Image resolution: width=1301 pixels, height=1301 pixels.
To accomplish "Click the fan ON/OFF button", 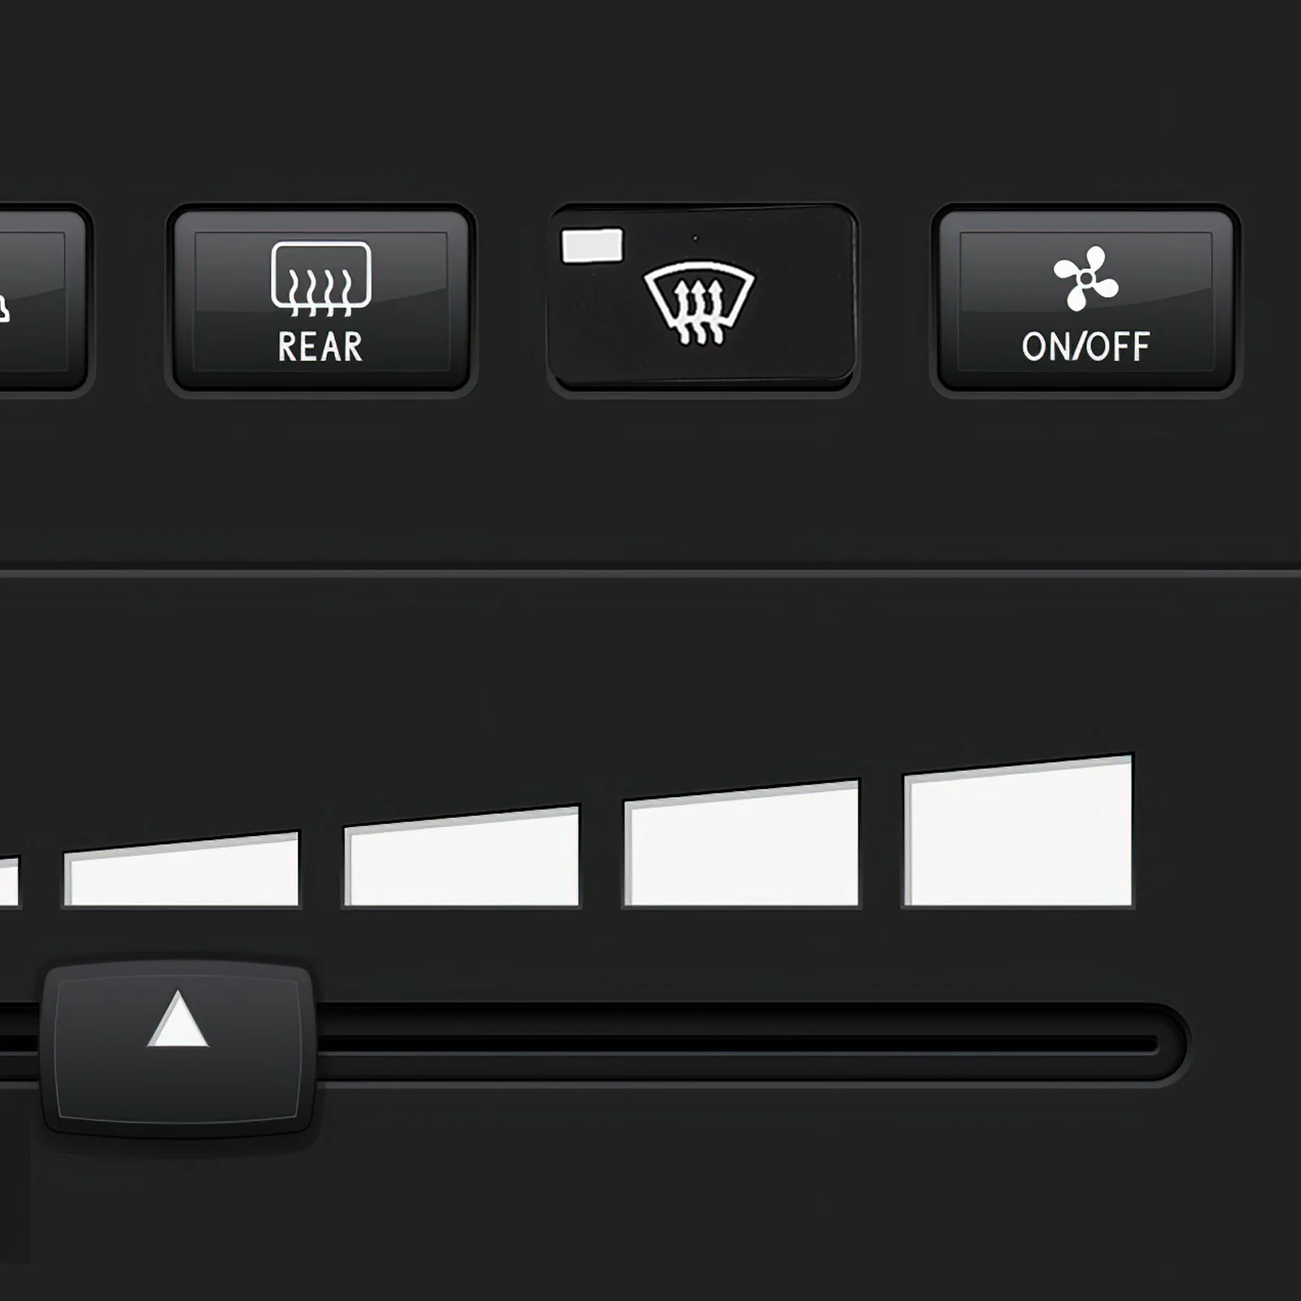I will [x=1086, y=301].
